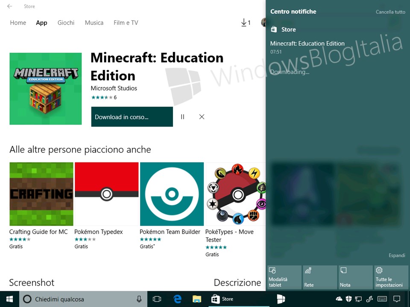Click the "Centro notifiche" panel title
Screen dimensions: 410x307
point(293,12)
